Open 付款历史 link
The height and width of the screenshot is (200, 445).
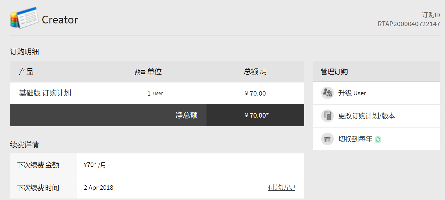281,187
